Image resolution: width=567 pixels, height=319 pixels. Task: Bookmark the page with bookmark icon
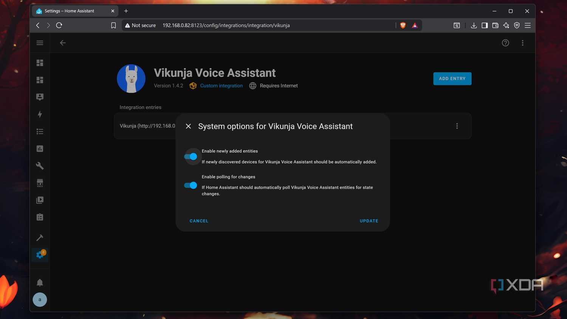coord(113,25)
